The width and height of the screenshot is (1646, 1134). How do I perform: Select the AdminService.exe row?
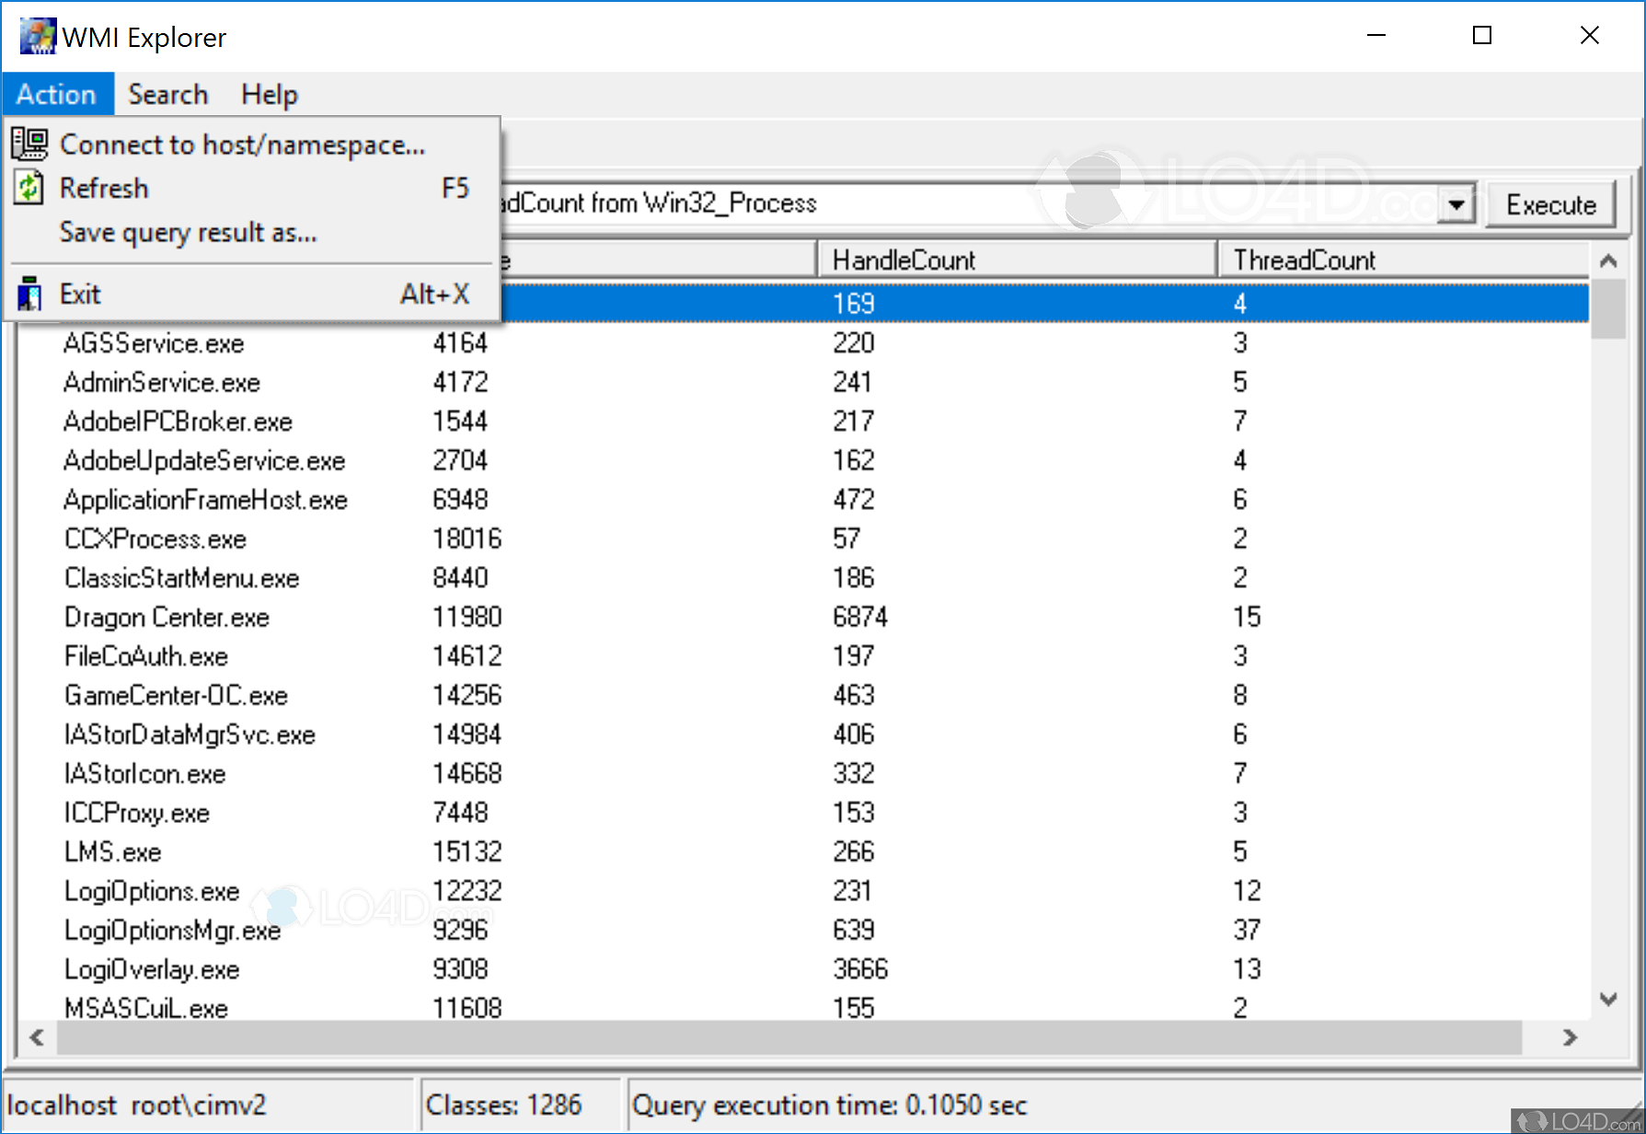pos(803,382)
